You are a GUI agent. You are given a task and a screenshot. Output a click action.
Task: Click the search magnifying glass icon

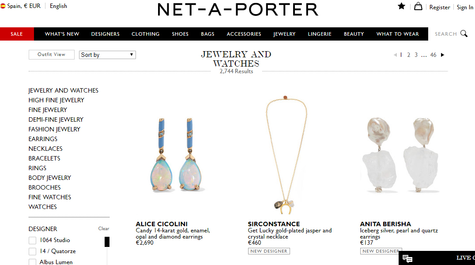tap(464, 34)
